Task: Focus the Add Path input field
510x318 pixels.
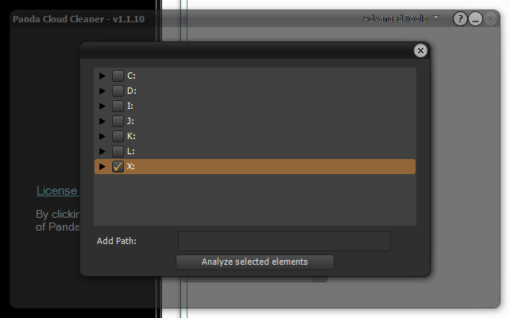Action: click(284, 241)
